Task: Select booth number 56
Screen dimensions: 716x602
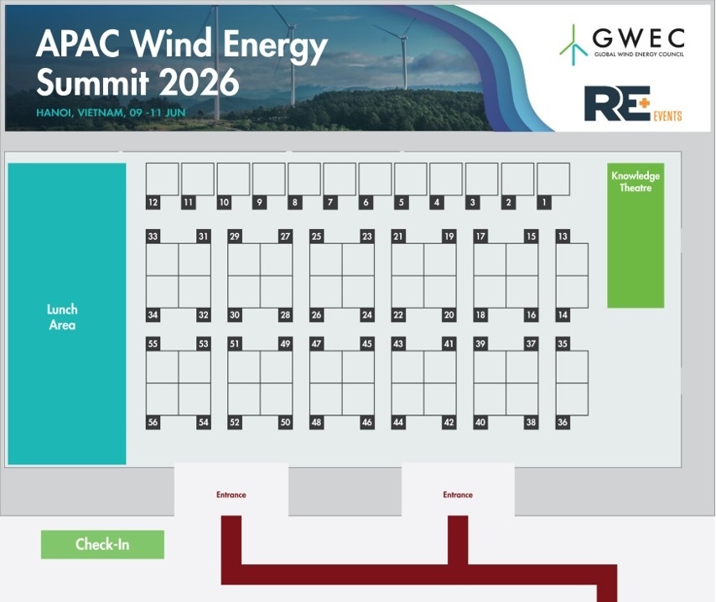Action: point(153,423)
